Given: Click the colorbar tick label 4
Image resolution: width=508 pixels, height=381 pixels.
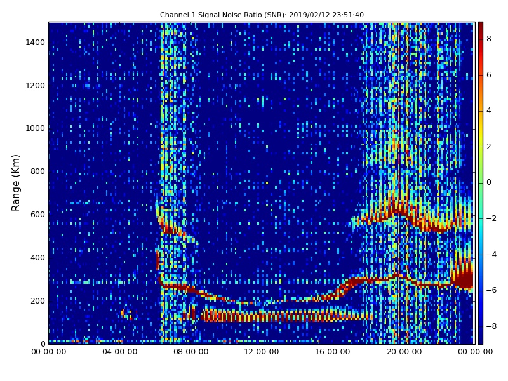Looking at the screenshot, I should pyautogui.click(x=489, y=110).
